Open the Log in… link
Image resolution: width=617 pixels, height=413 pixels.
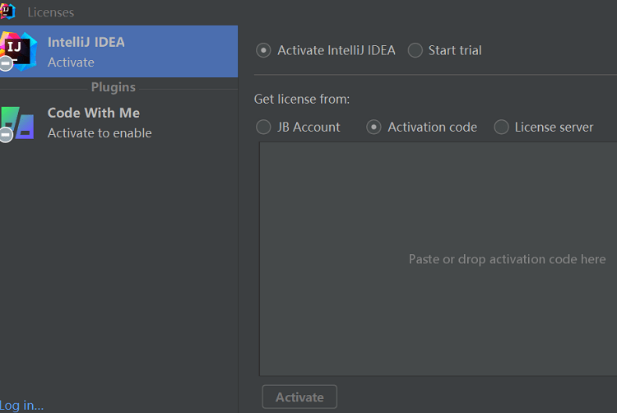click(x=21, y=405)
